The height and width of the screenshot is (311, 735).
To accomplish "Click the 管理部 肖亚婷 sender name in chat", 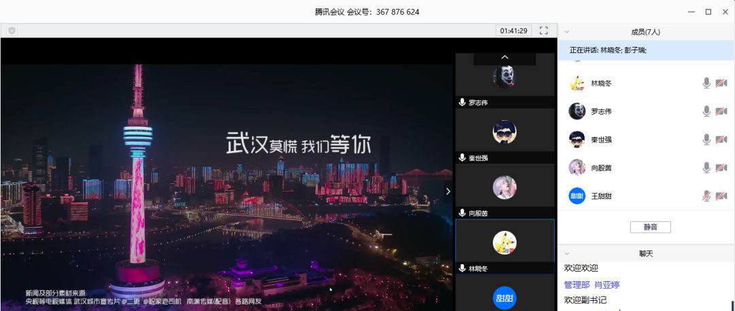I will [x=592, y=285].
